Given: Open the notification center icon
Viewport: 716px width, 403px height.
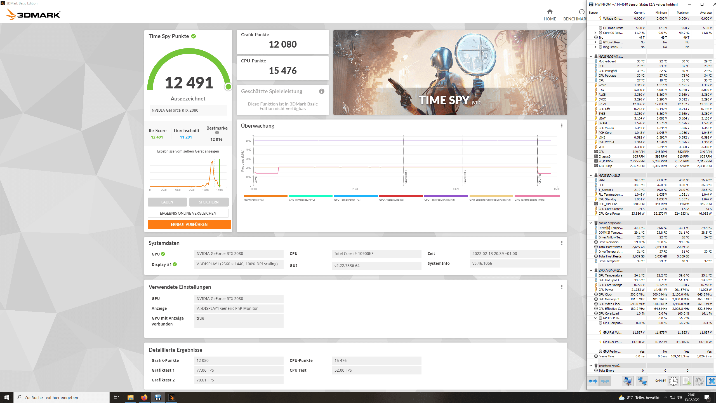Looking at the screenshot, I should (708, 397).
